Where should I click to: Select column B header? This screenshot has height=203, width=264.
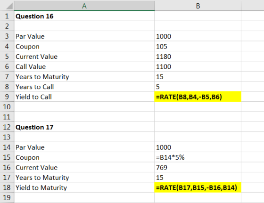pyautogui.click(x=198, y=6)
